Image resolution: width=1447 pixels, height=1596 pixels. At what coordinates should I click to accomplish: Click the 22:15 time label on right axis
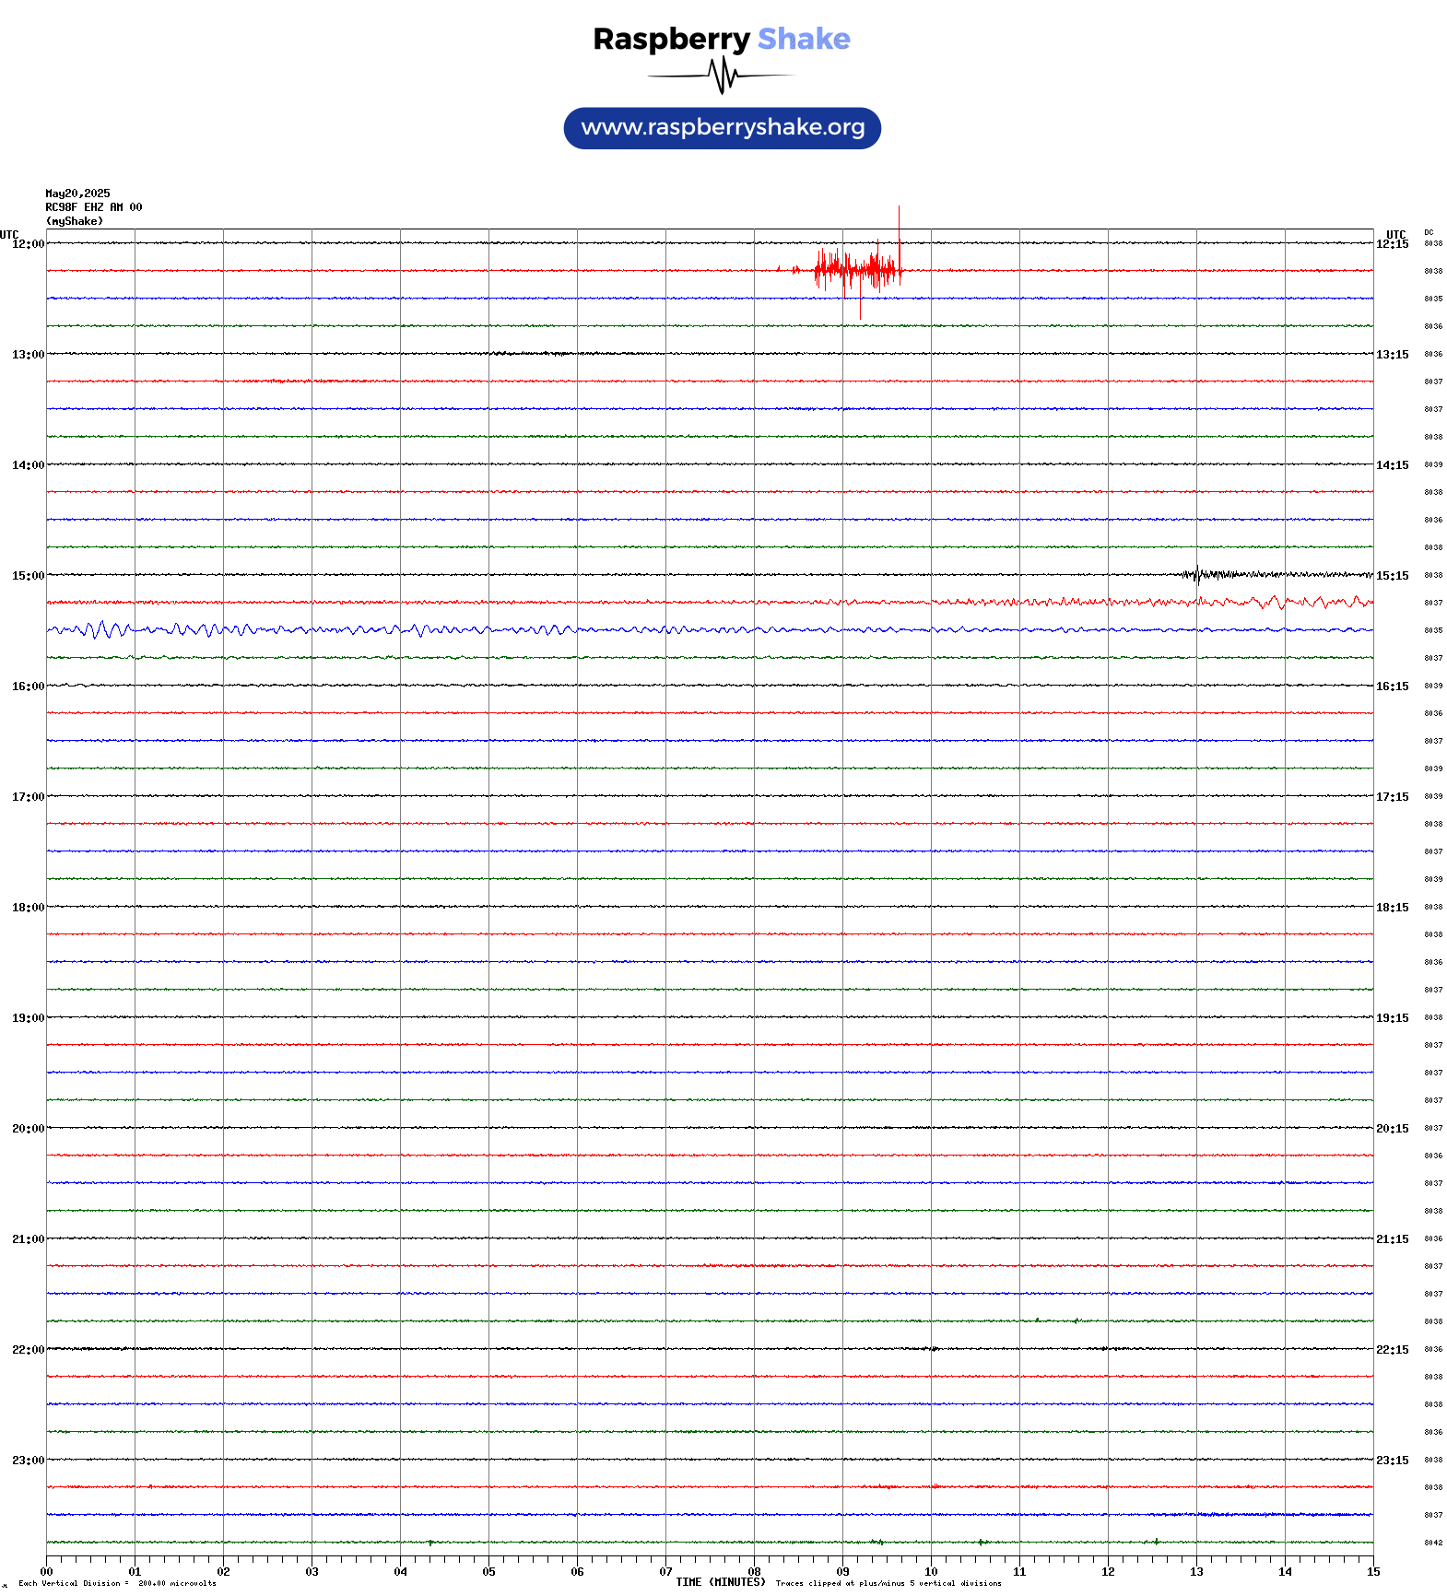click(x=1392, y=1350)
